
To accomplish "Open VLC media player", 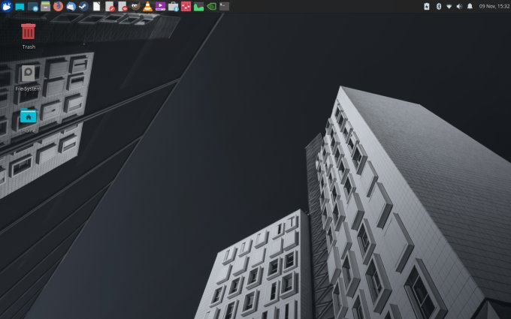I will (x=147, y=6).
